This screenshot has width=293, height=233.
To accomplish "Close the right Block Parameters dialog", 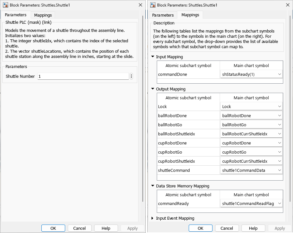I will point(287,5).
